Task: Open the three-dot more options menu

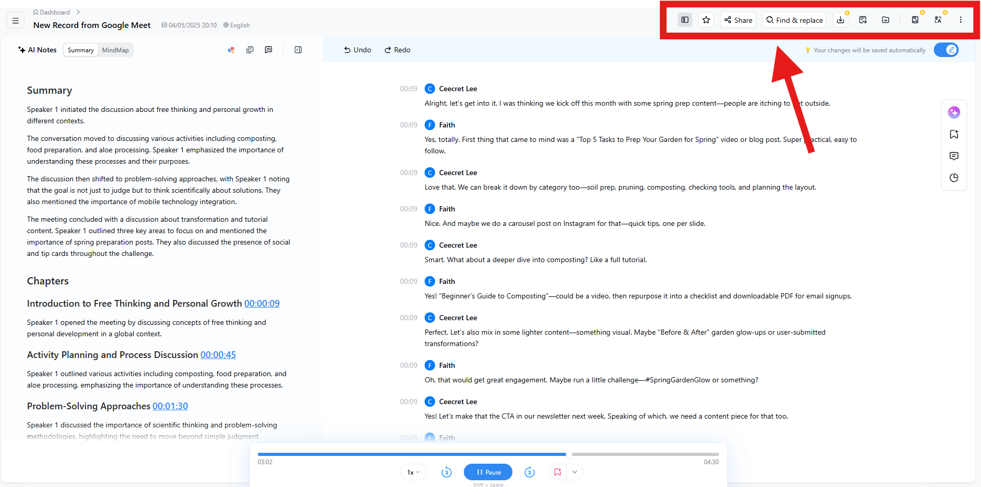Action: [x=961, y=20]
